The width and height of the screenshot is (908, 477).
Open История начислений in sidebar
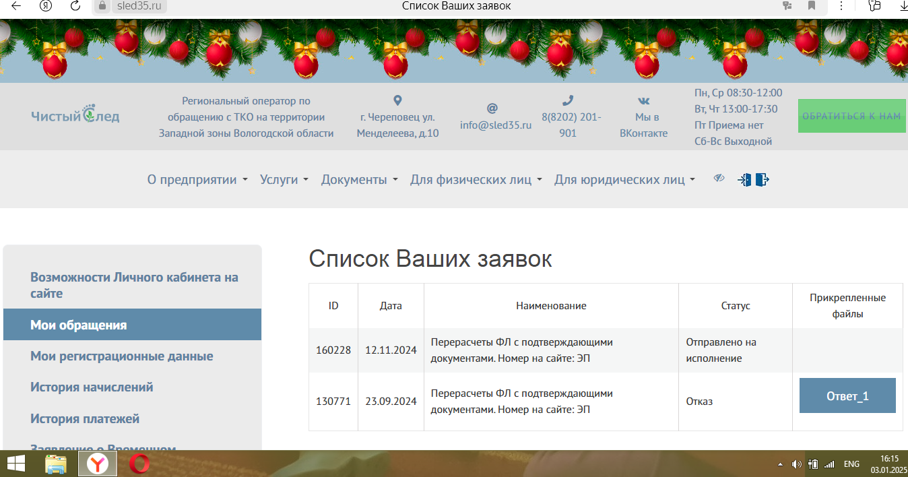(92, 387)
